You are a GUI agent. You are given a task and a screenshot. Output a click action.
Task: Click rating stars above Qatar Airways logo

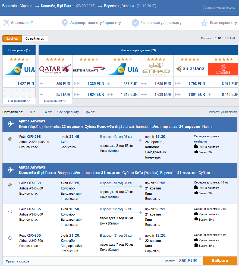[x=55, y=59]
